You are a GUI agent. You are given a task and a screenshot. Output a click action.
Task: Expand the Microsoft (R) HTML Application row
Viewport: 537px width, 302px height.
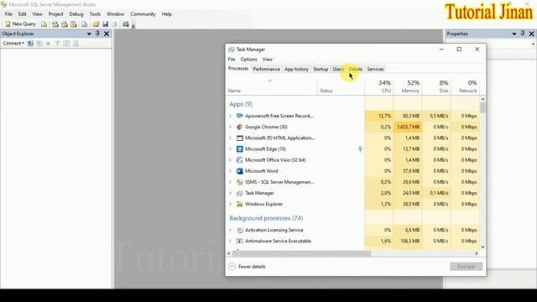pos(231,138)
